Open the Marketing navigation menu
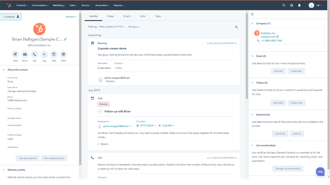This screenshot has height=185, width=330. [59, 5]
